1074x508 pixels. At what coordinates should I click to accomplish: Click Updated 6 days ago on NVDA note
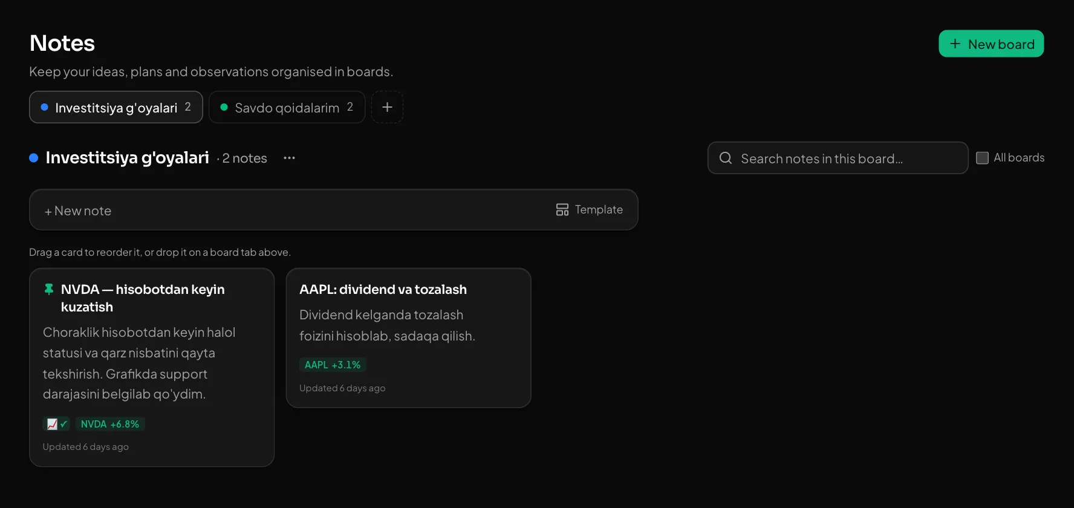[86, 447]
